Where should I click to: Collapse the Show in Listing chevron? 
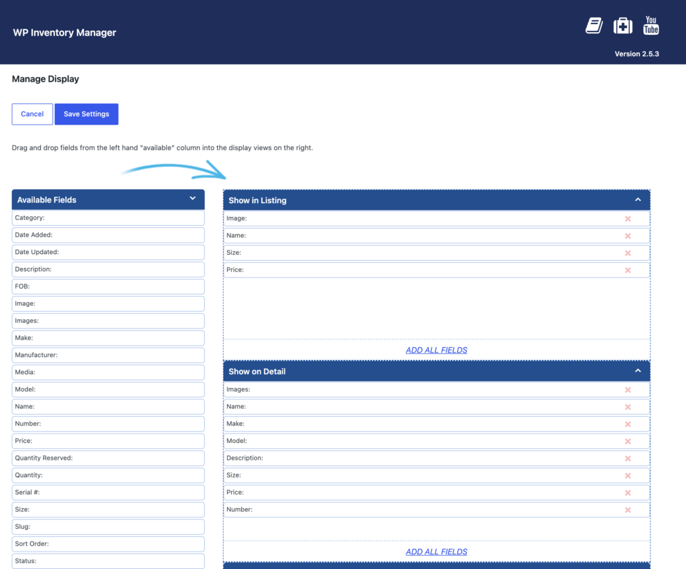[638, 200]
